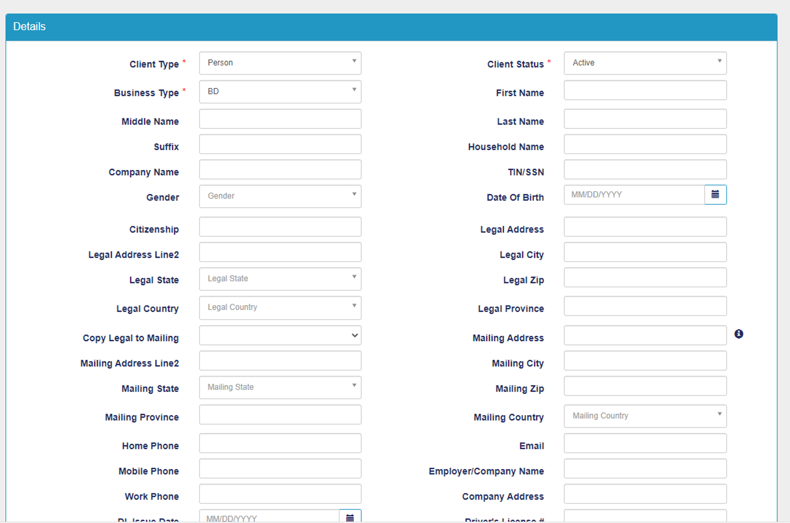Open Date Of Birth calendar picker
Image resolution: width=790 pixels, height=523 pixels.
pos(715,194)
